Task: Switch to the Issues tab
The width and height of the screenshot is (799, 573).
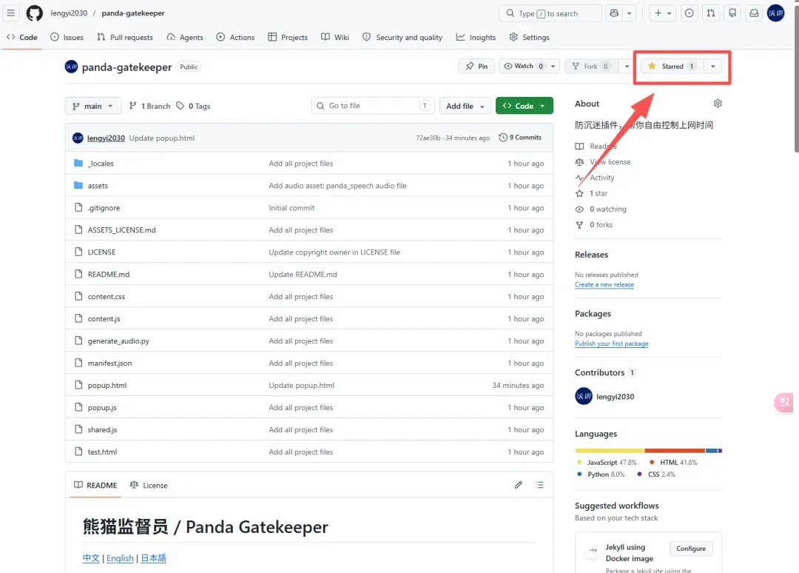Action: coord(67,37)
